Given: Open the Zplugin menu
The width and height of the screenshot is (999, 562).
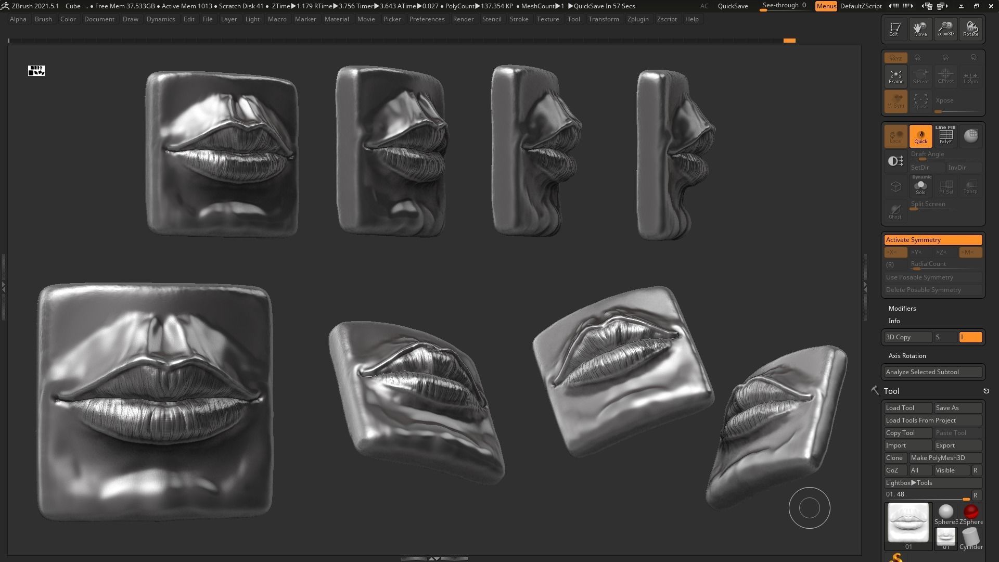Looking at the screenshot, I should click(x=637, y=19).
